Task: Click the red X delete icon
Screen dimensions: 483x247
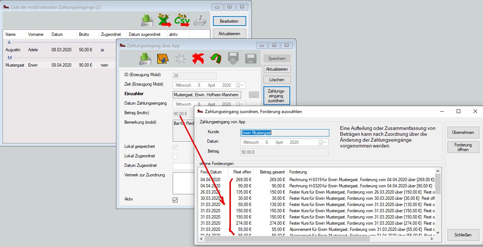Action: coord(198,59)
